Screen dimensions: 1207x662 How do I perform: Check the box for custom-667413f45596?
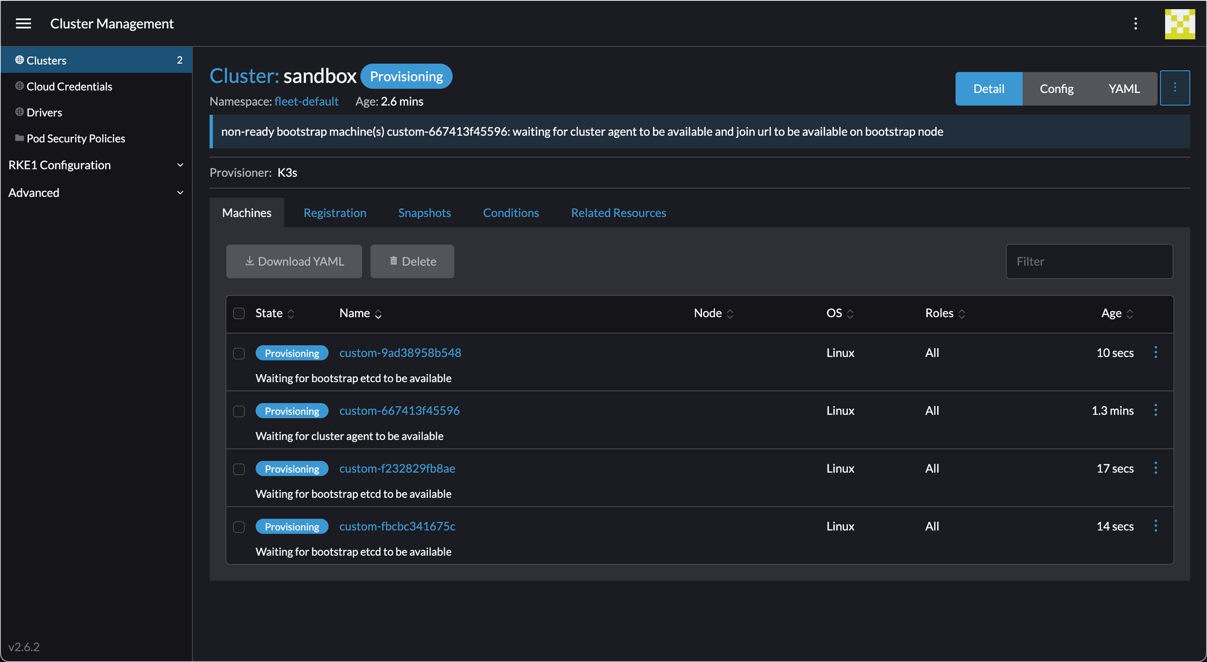239,411
